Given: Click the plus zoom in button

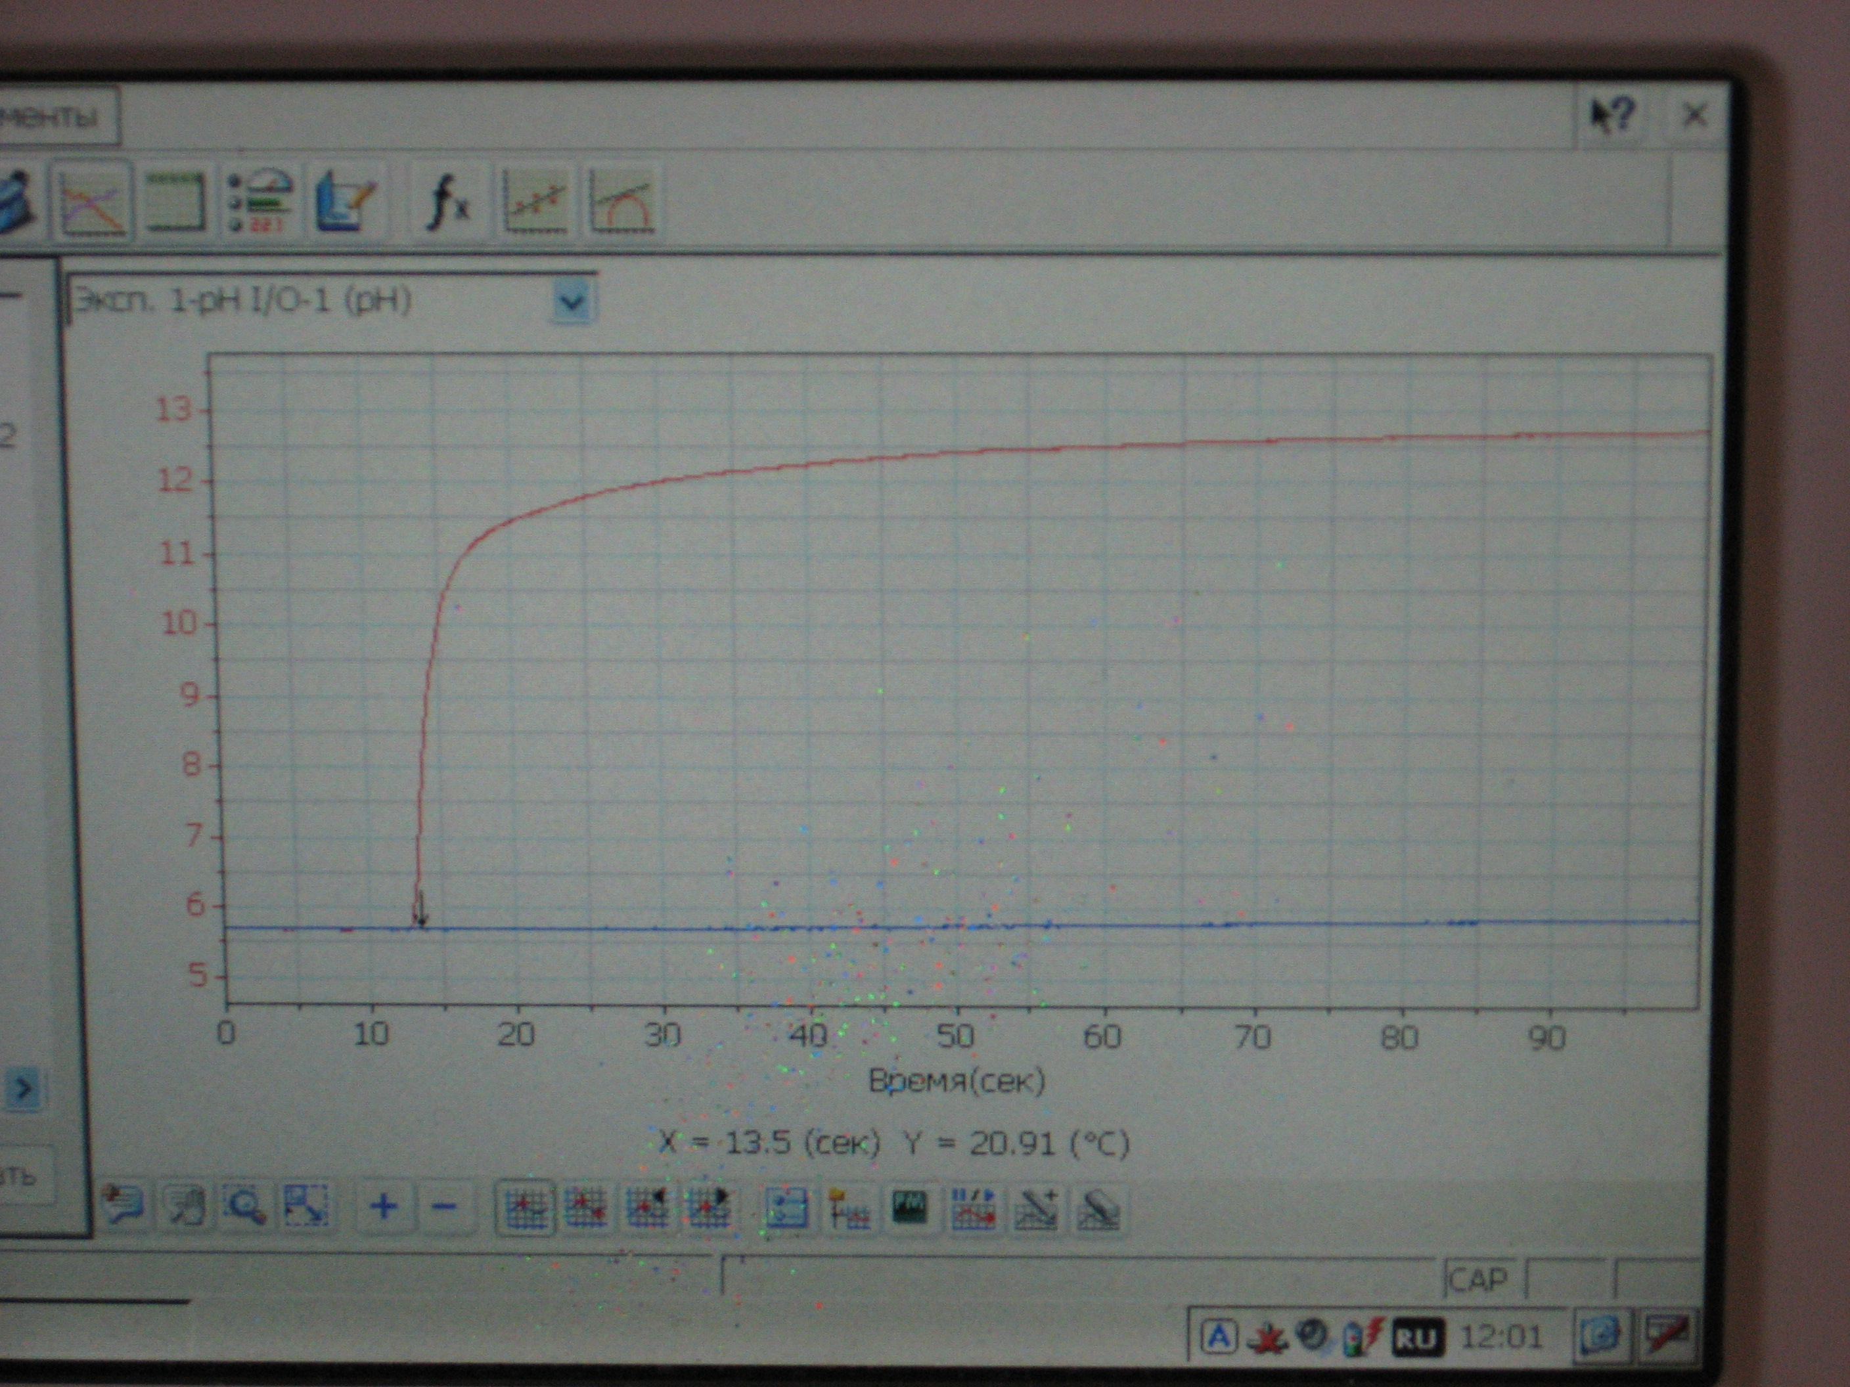Looking at the screenshot, I should click(x=384, y=1206).
